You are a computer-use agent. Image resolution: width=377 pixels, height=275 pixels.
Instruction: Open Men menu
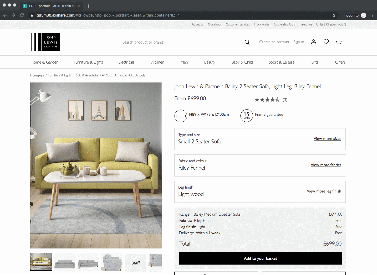184,62
